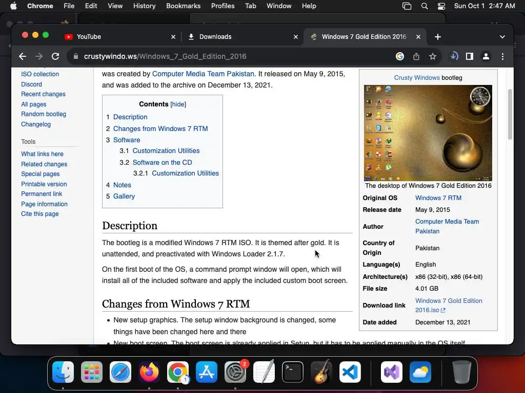Expand the tab search chevron
The image size is (525, 393).
click(x=502, y=37)
